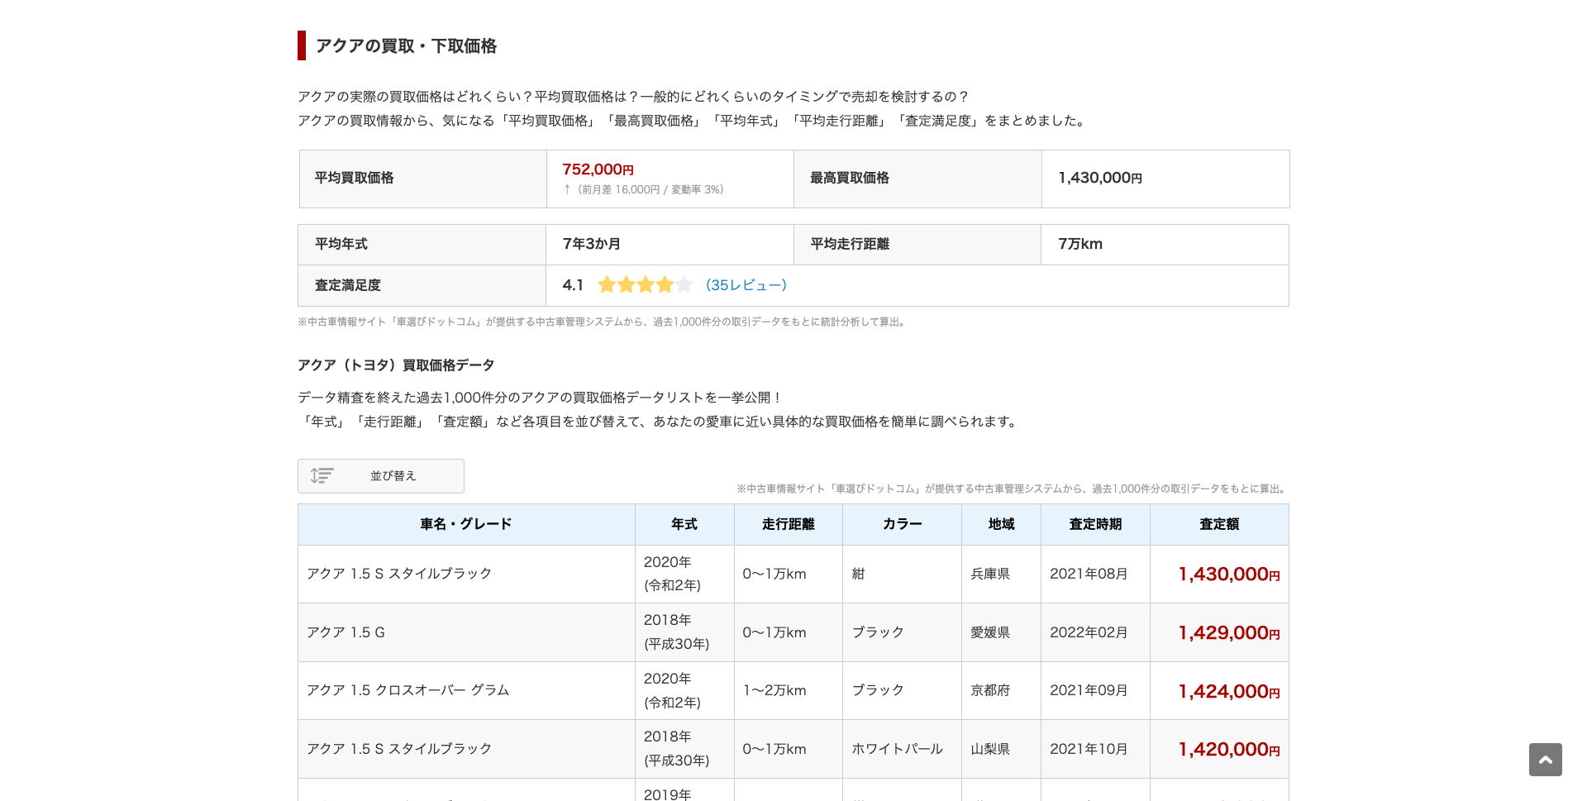Screen dimensions: 1587x801
Task: Click the first yellow star beside 4.1
Action: (607, 284)
